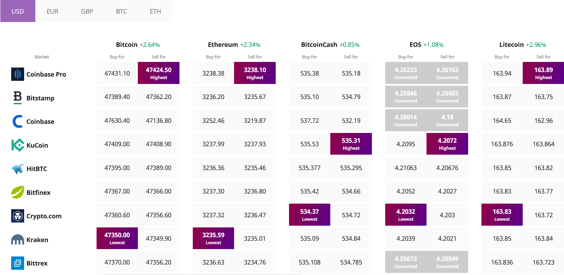564x275 pixels.
Task: Click the Bittrex logo icon
Action: tap(17, 263)
